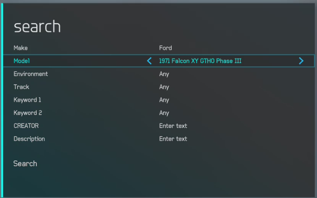Select the Keyword 1 row
317x198 pixels.
(x=158, y=100)
